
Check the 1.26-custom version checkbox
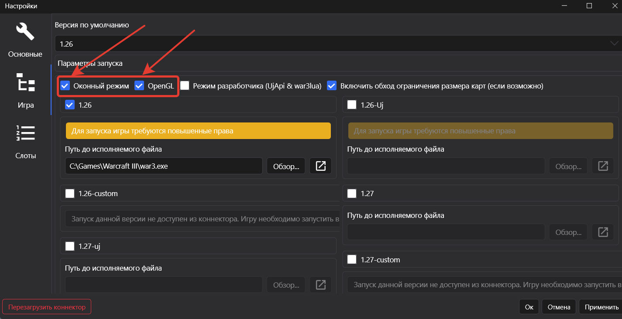69,193
